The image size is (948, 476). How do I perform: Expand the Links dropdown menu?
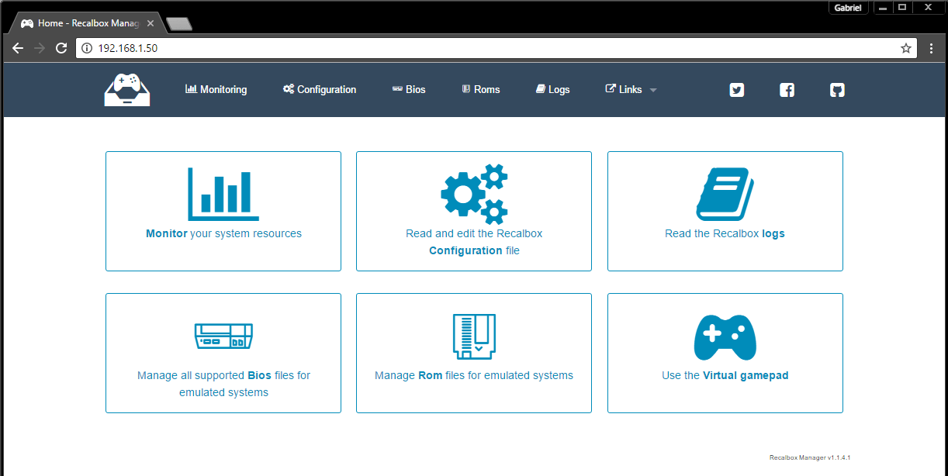coord(631,89)
